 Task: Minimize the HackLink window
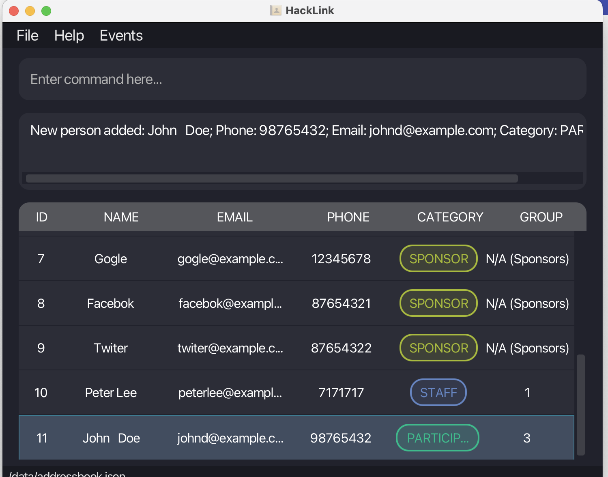pos(30,11)
